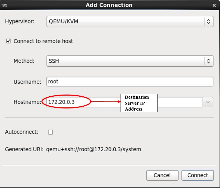Focus the Username field containing root
The width and height of the screenshot is (220, 188).
tap(130, 82)
